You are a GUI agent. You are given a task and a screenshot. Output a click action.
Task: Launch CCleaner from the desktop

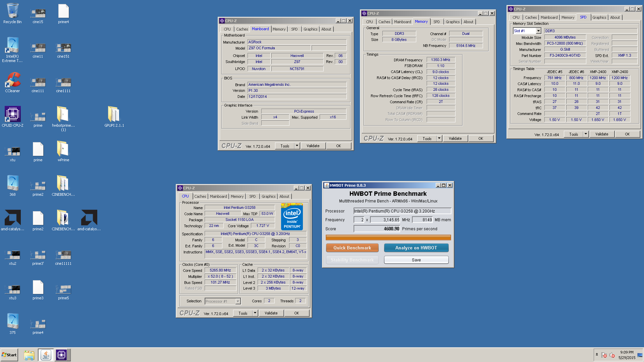point(12,82)
